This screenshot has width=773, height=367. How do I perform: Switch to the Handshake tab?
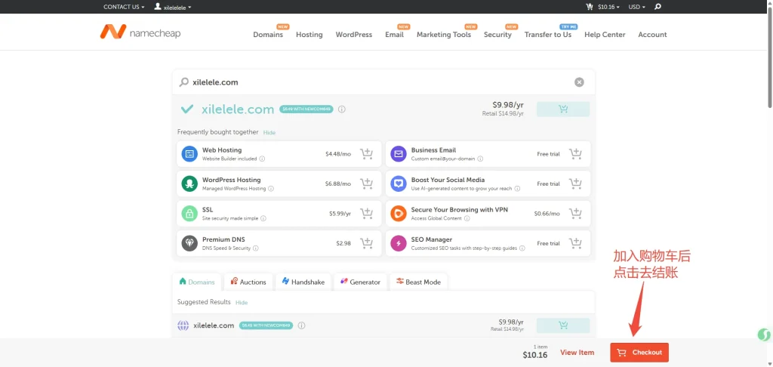pos(303,282)
